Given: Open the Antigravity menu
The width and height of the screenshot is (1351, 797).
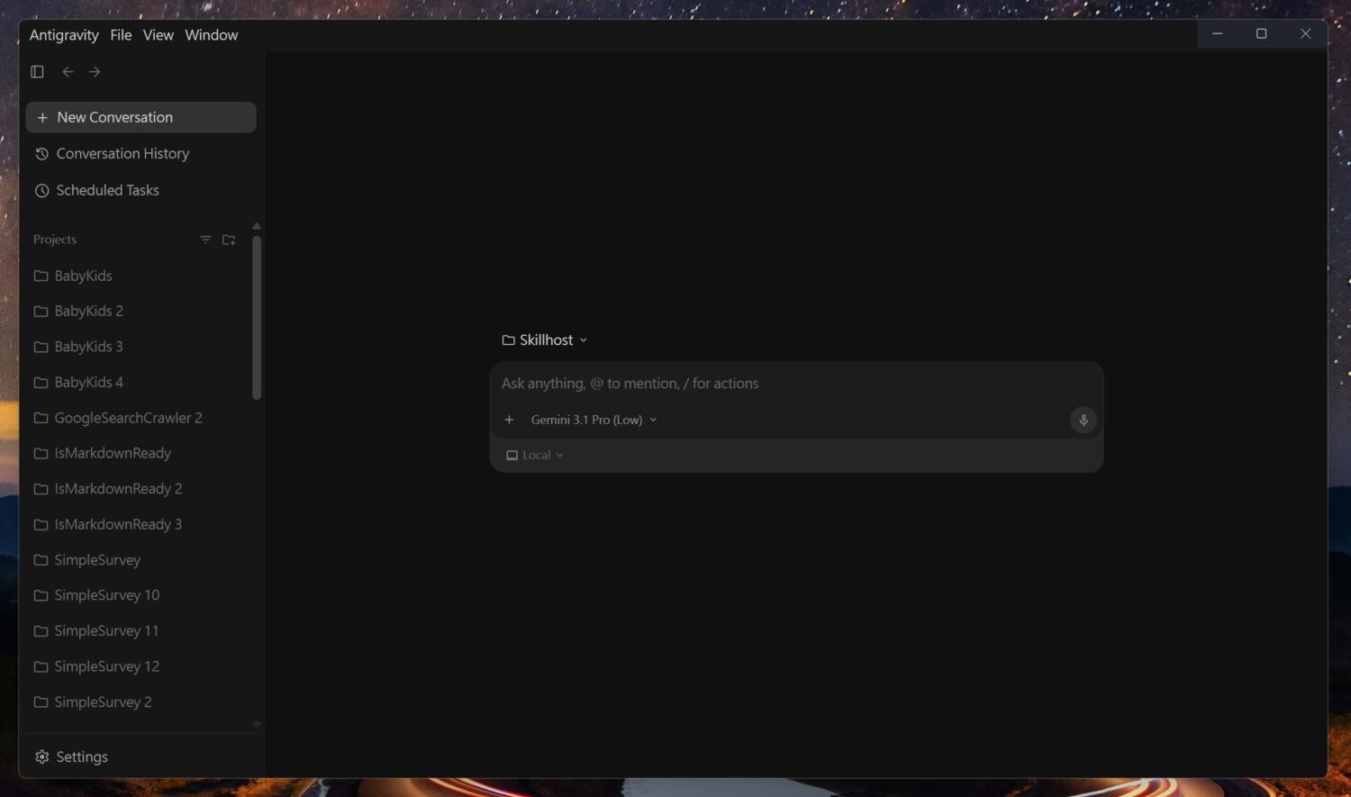Looking at the screenshot, I should pyautogui.click(x=64, y=34).
